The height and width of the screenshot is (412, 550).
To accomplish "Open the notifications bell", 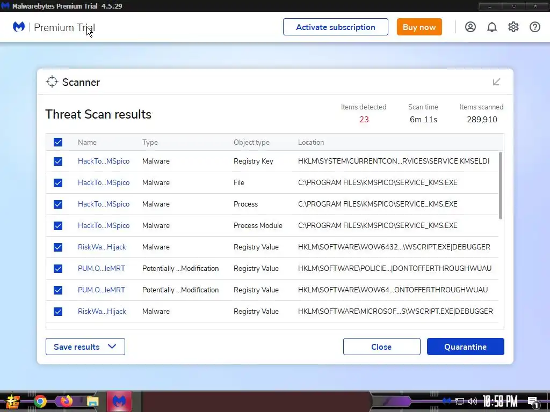I will [x=492, y=27].
